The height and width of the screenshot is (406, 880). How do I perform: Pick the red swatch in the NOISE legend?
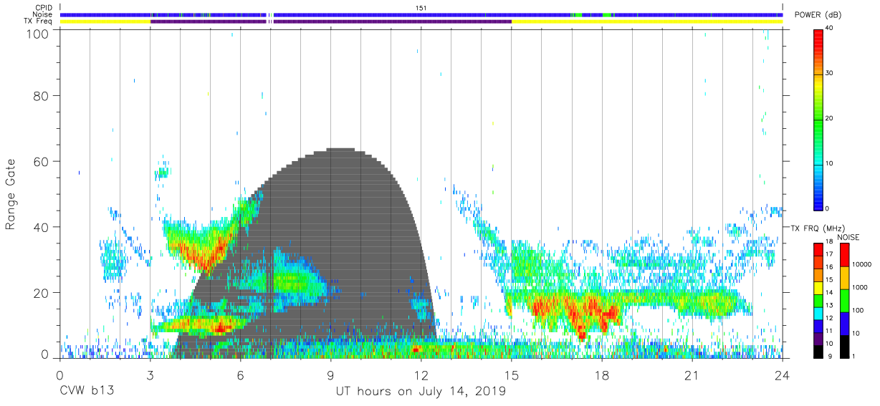click(x=845, y=255)
